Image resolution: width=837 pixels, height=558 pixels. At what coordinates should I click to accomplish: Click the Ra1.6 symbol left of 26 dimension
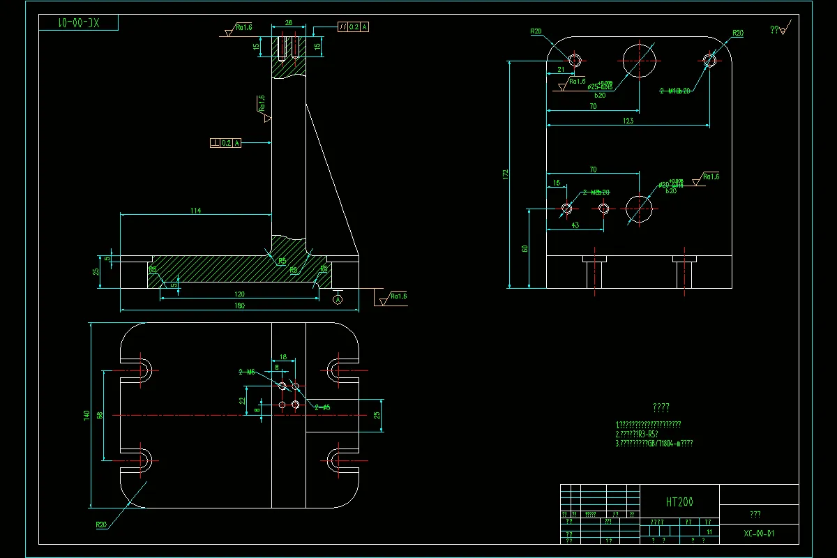coord(236,30)
